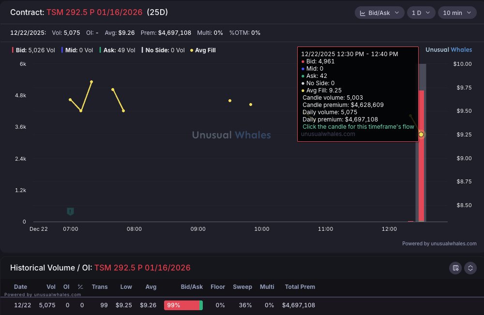Image resolution: width=484 pixels, height=315 pixels.
Task: Click the Avg Fill dot near 09:30
Action: pos(229,101)
